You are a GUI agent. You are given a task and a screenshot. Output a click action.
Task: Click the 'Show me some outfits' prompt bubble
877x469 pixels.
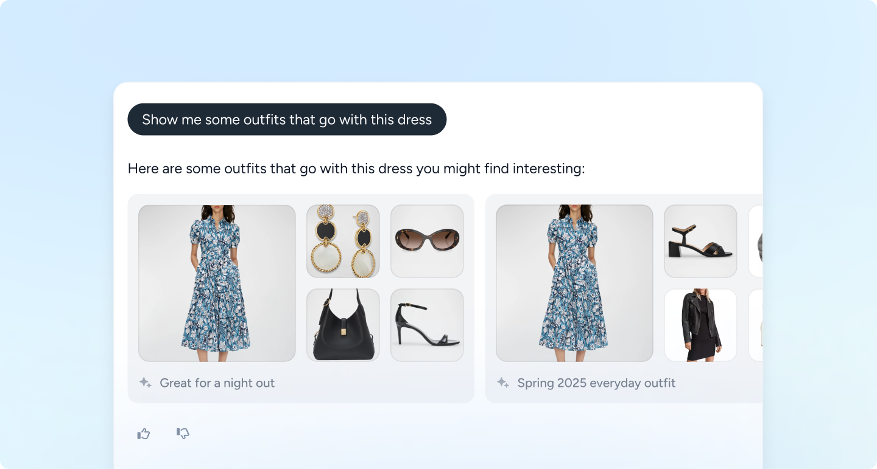tap(287, 119)
